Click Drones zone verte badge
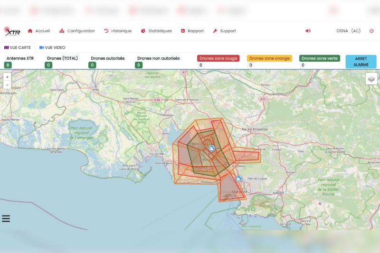This screenshot has width=380, height=253. [x=320, y=58]
